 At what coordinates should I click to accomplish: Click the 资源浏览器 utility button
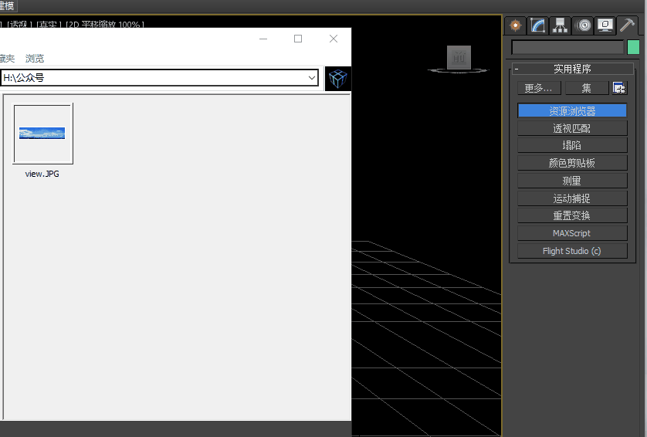[572, 111]
